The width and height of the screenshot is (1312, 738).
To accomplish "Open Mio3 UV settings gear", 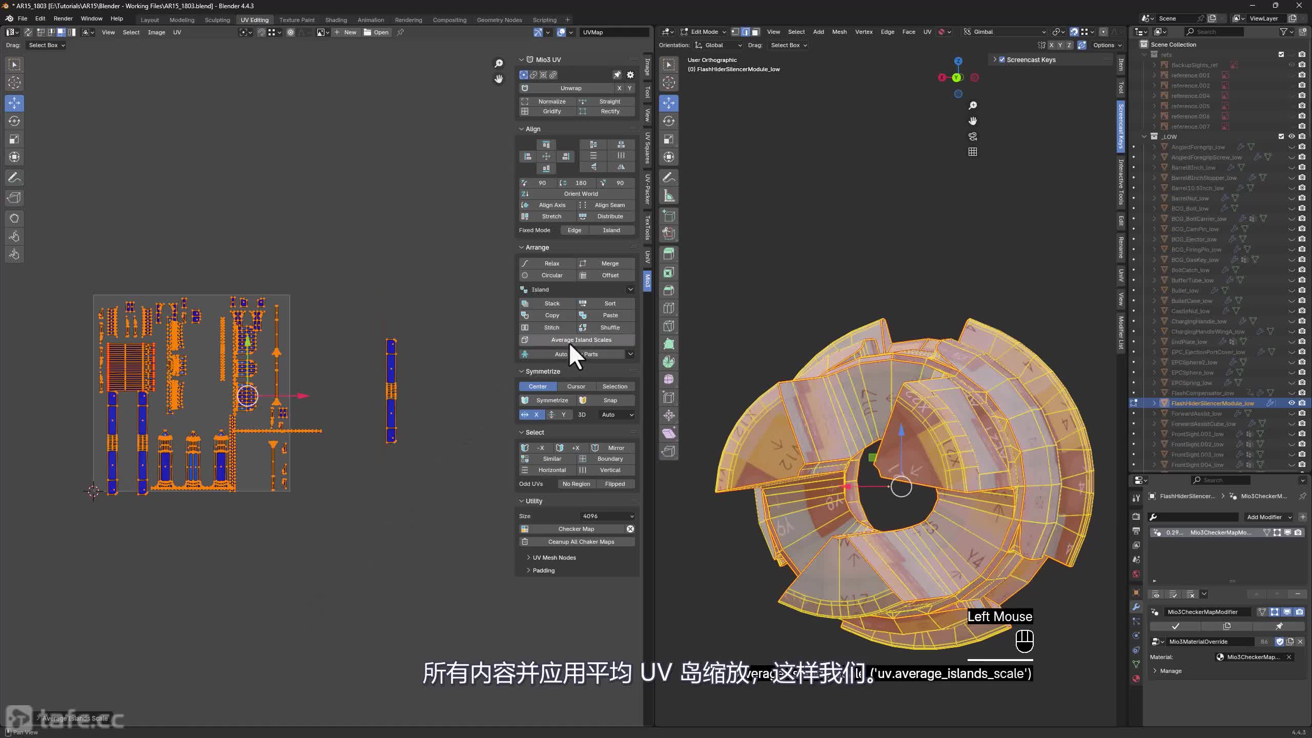I will click(630, 75).
